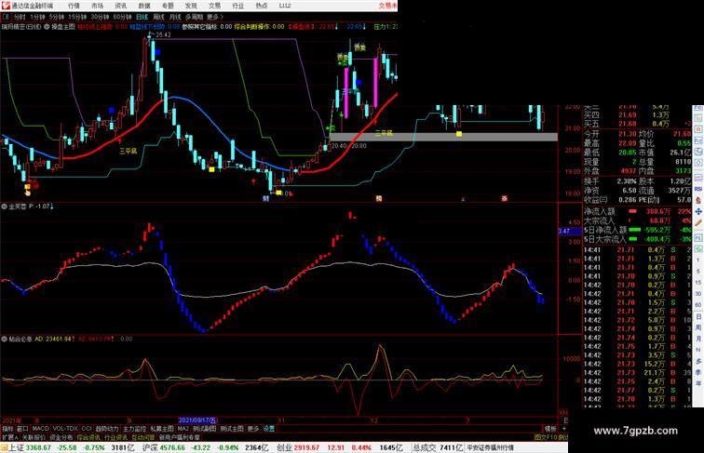The width and height of the screenshot is (704, 453).
Task: Select the 周线 weekly chart tab
Action: pyautogui.click(x=159, y=17)
